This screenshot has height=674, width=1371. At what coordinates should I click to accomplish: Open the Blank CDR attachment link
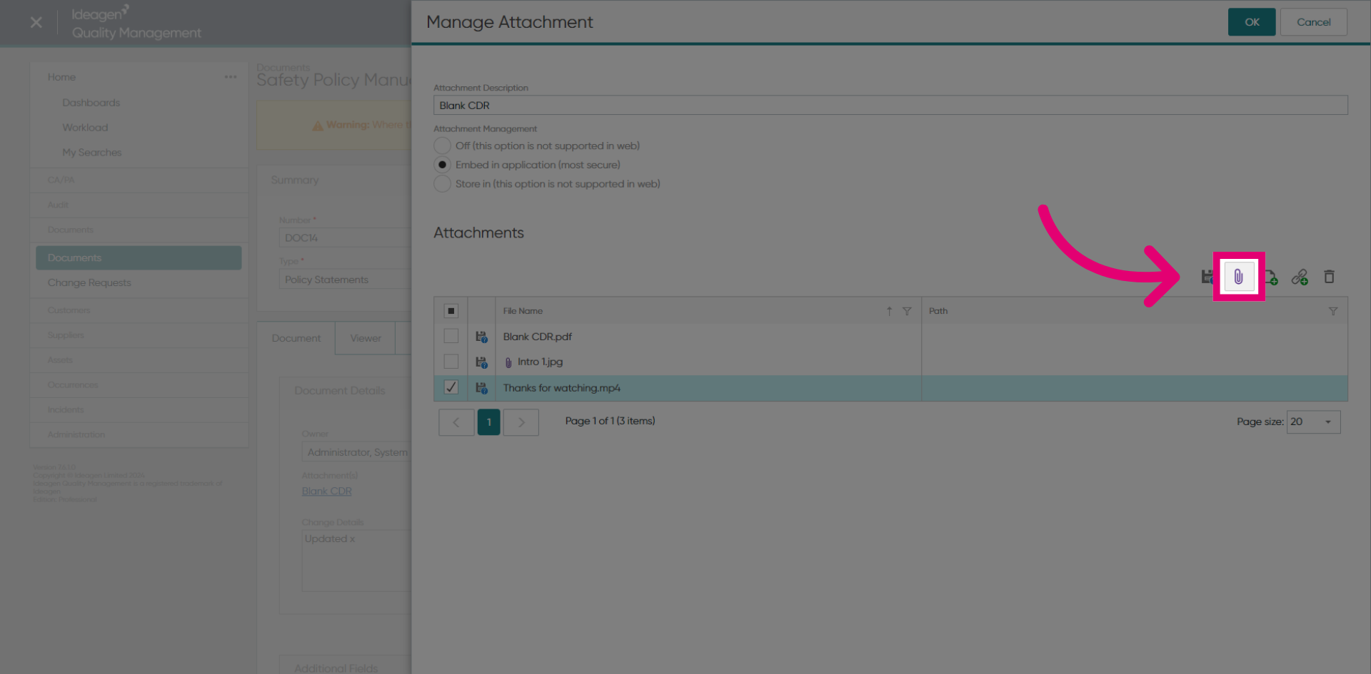point(327,491)
